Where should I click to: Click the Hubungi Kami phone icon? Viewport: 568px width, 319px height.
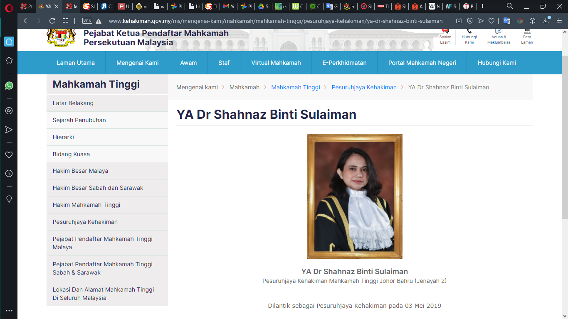[469, 32]
